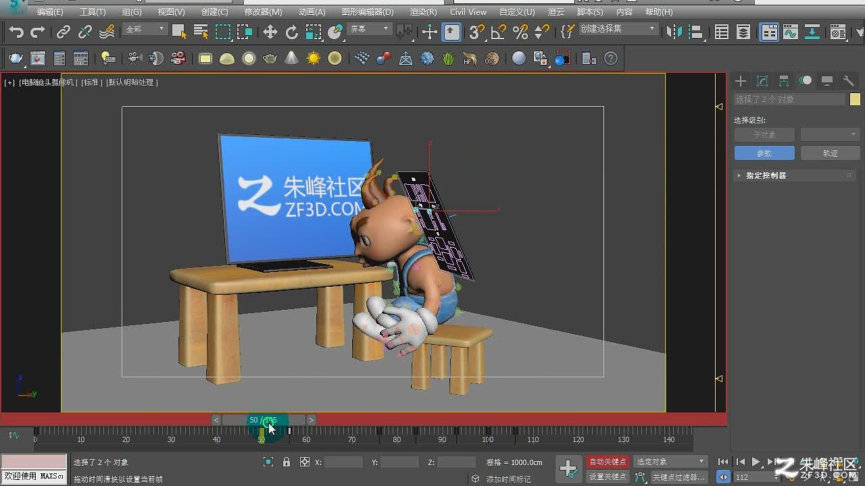Image resolution: width=865 pixels, height=486 pixels.
Task: Toggle the 3D Snaps icon
Action: pyautogui.click(x=477, y=32)
